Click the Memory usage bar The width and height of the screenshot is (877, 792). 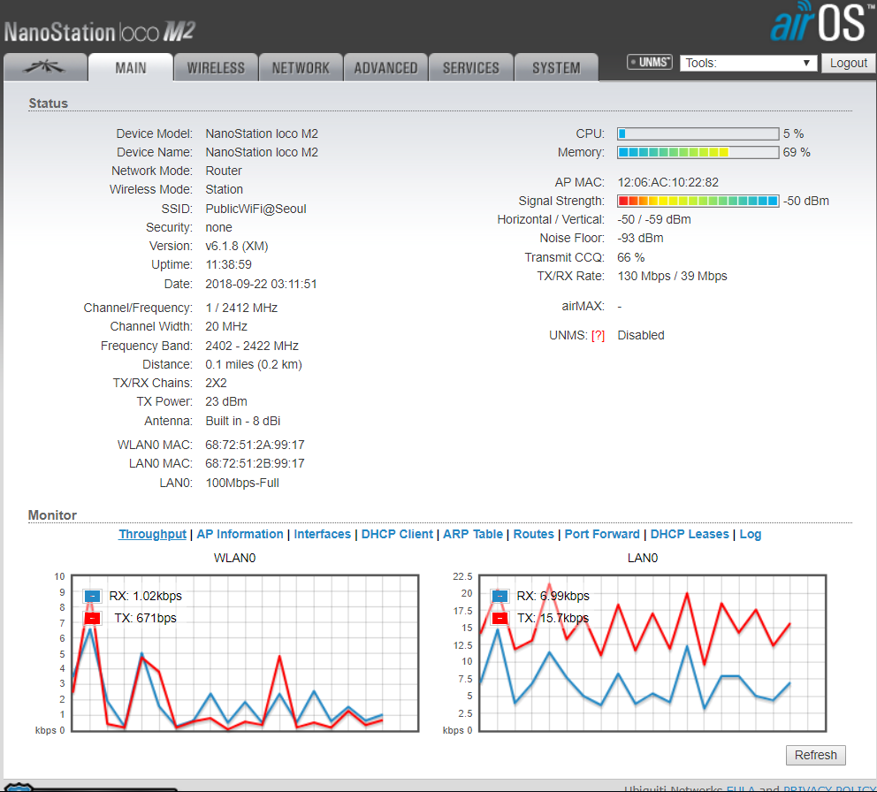point(698,152)
